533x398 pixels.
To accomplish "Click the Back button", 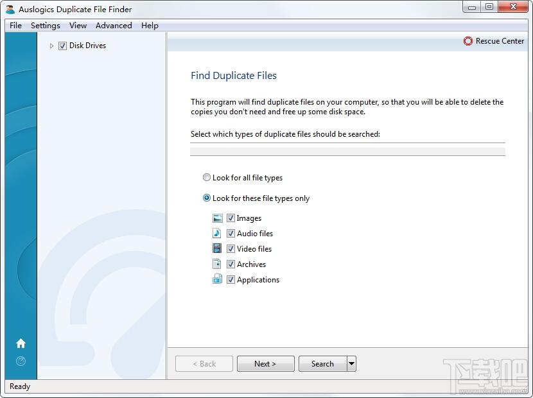I will pyautogui.click(x=204, y=364).
